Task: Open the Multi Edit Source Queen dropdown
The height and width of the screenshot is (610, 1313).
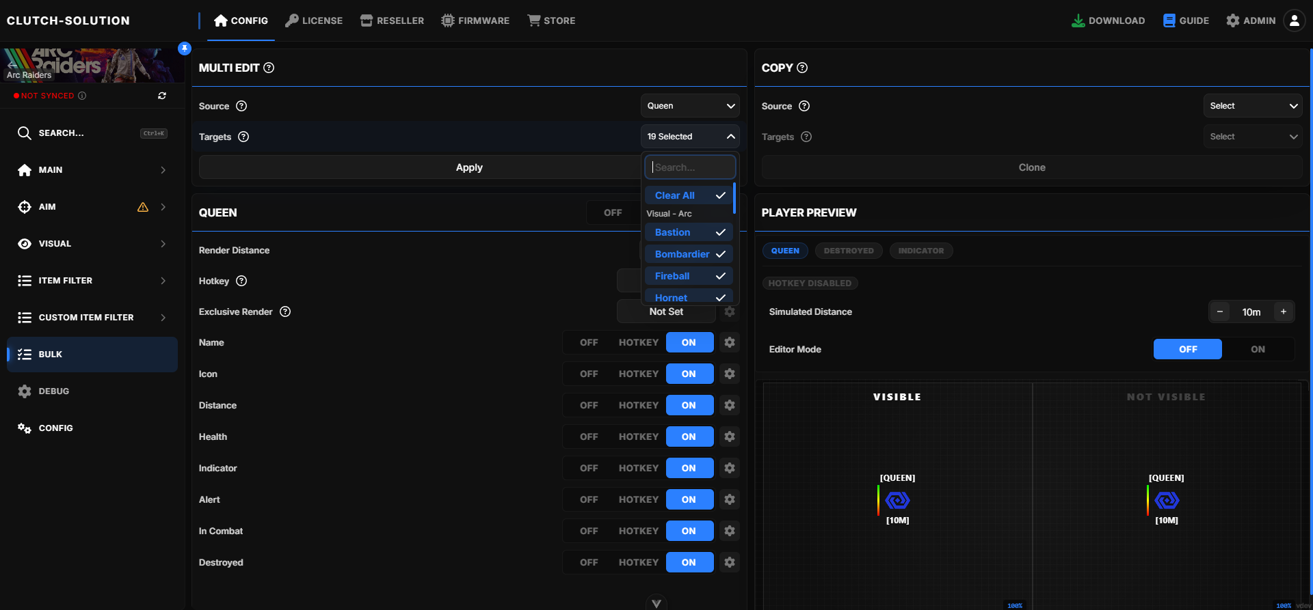Action: point(690,106)
